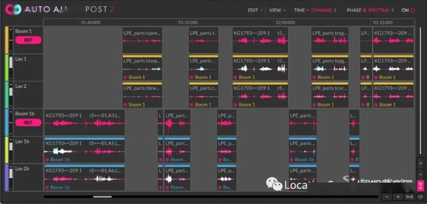Click horizontal zoom out minus button
Viewport: 427px width, 204px height.
pos(387,197)
